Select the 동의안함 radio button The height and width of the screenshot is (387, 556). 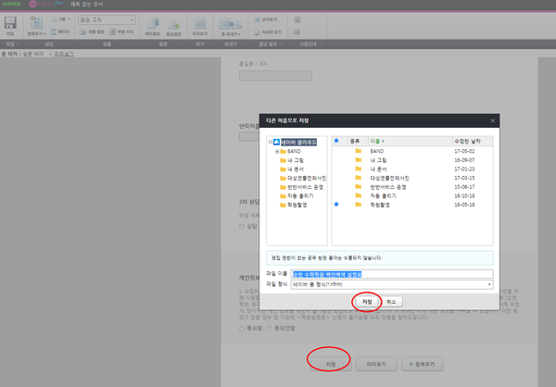click(270, 329)
